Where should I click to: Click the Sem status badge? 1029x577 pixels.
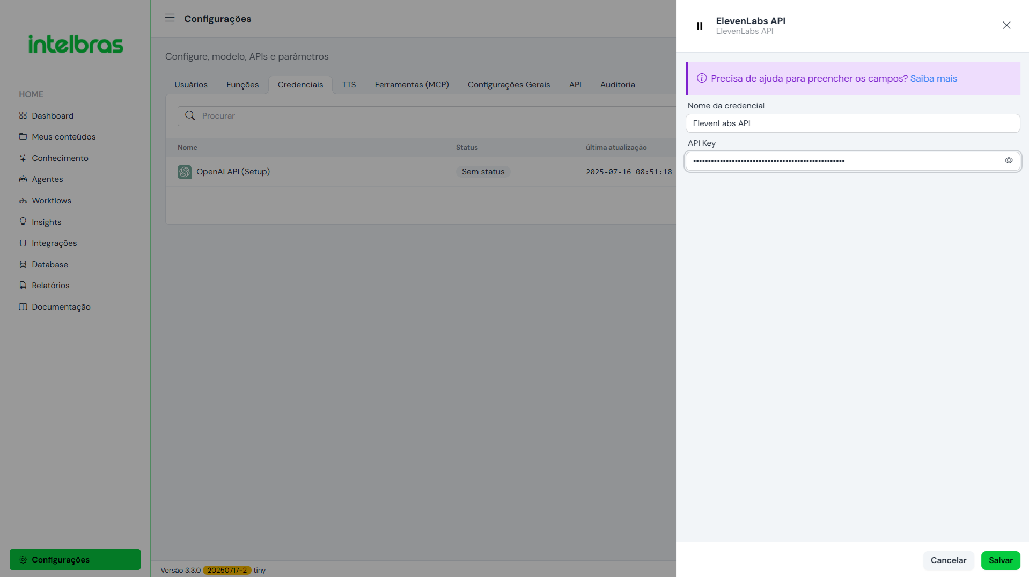coord(483,172)
